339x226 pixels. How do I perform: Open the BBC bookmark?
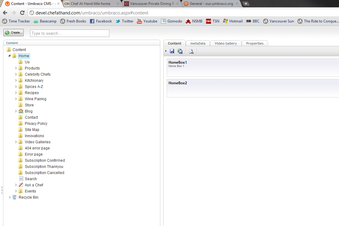pyautogui.click(x=253, y=21)
